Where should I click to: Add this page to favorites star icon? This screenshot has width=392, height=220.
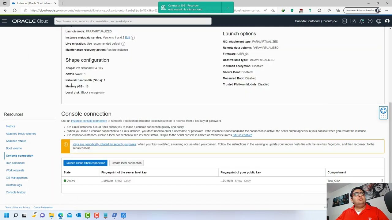tap(273, 10)
